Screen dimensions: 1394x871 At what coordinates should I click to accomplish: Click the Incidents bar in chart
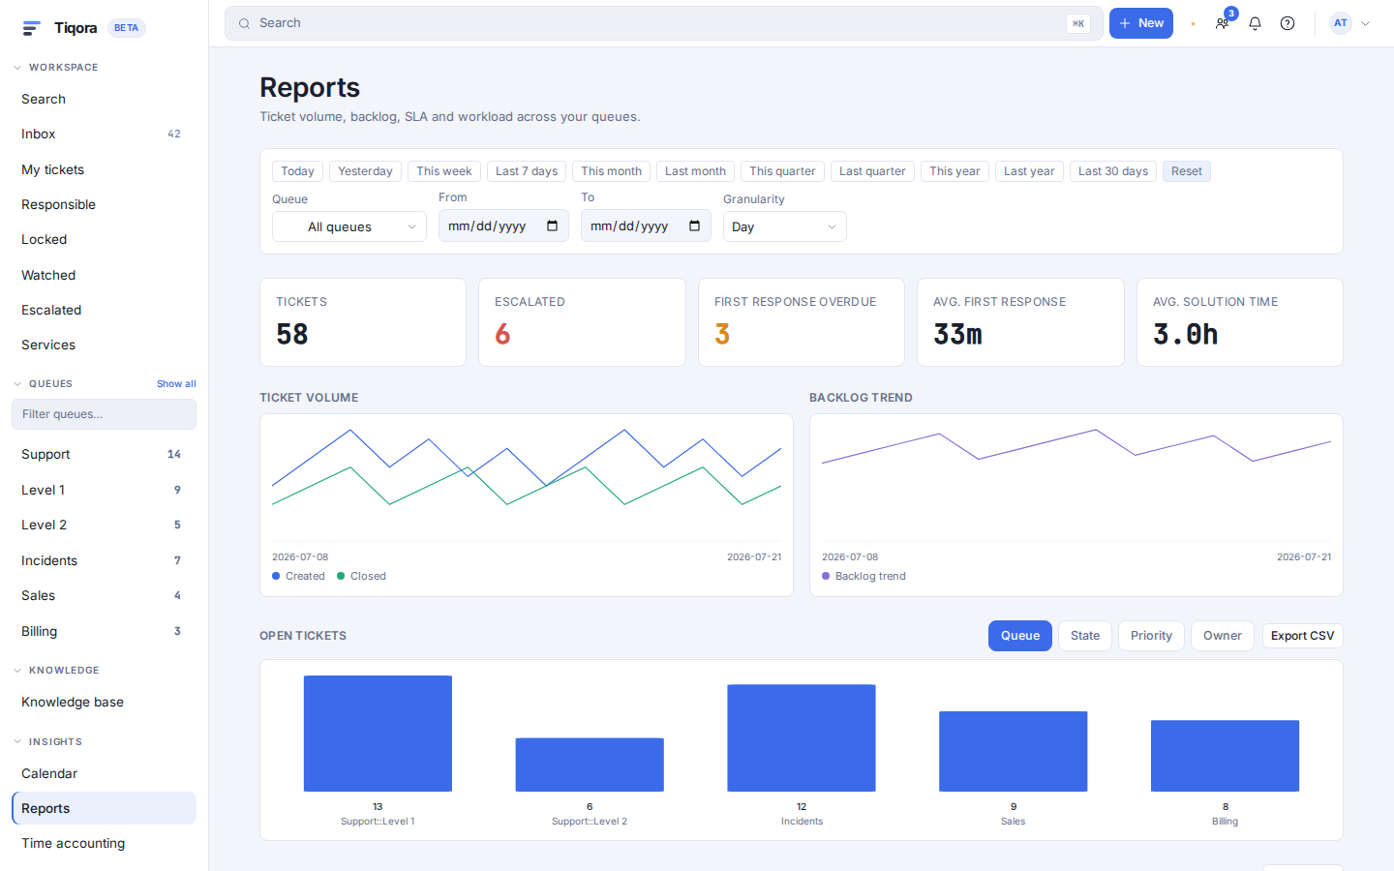802,737
